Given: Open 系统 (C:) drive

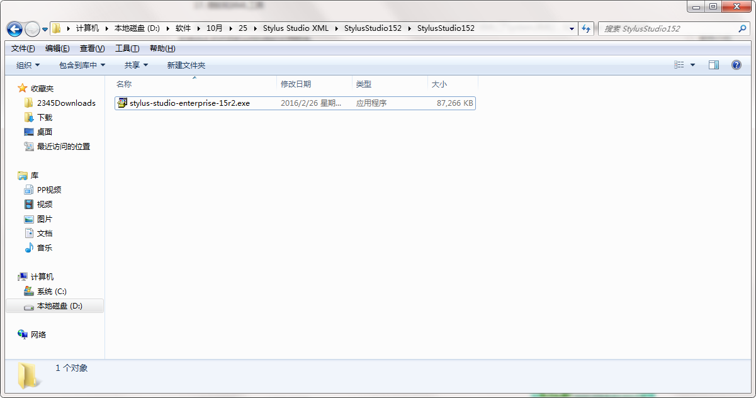Looking at the screenshot, I should [x=52, y=291].
